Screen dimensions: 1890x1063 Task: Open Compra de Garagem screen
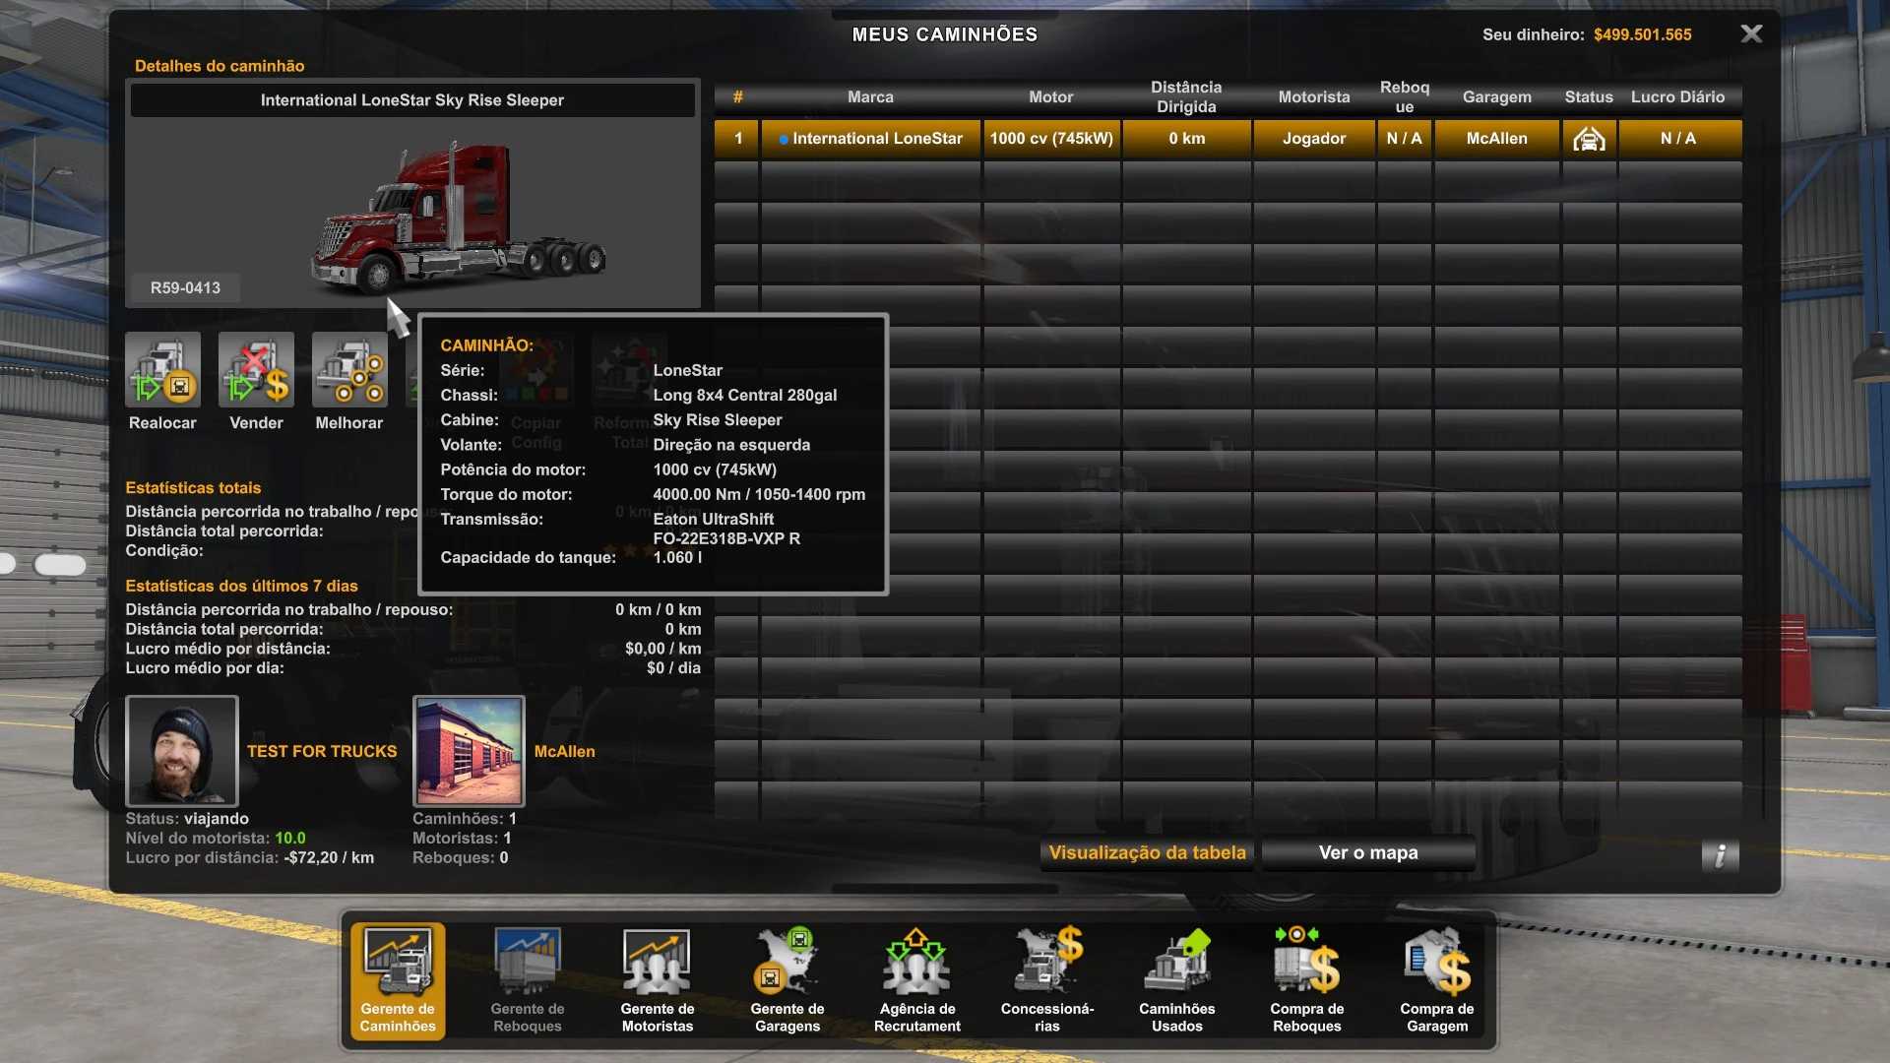(1436, 979)
